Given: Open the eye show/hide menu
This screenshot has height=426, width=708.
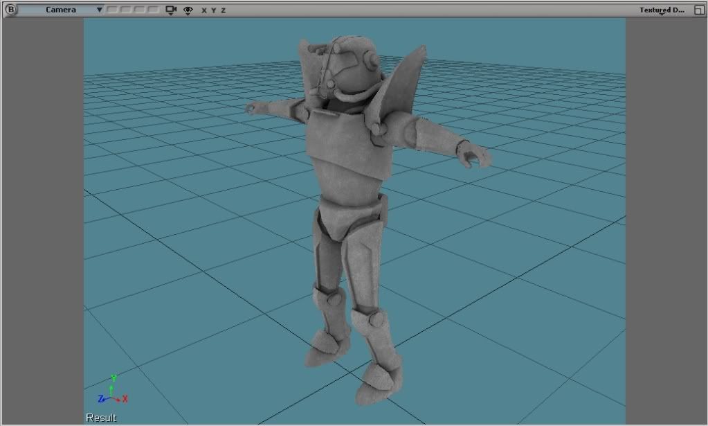Looking at the screenshot, I should [188, 10].
